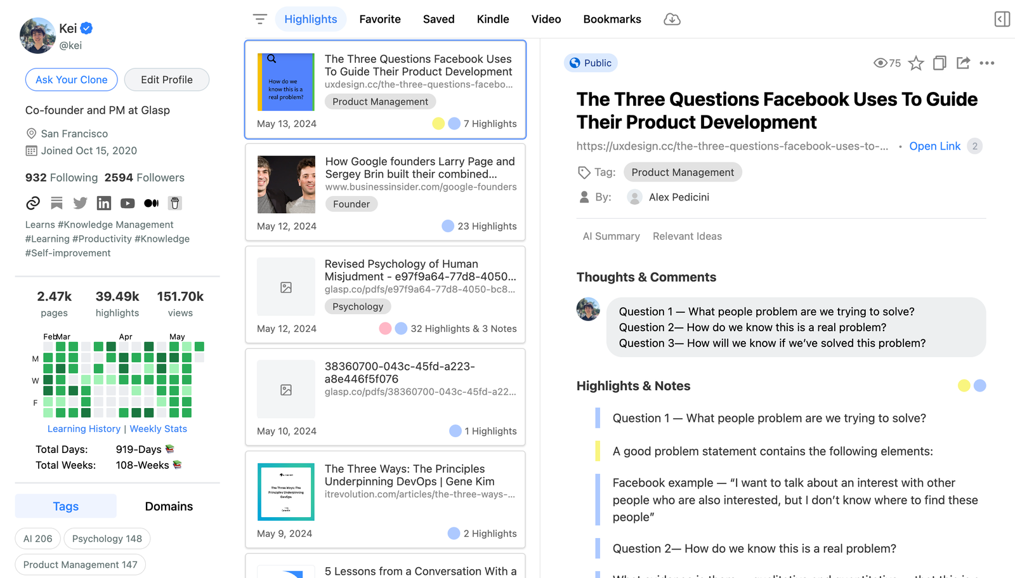Select highlight 'A good problem statement contains'
This screenshot has height=578, width=1015.
[x=773, y=451]
